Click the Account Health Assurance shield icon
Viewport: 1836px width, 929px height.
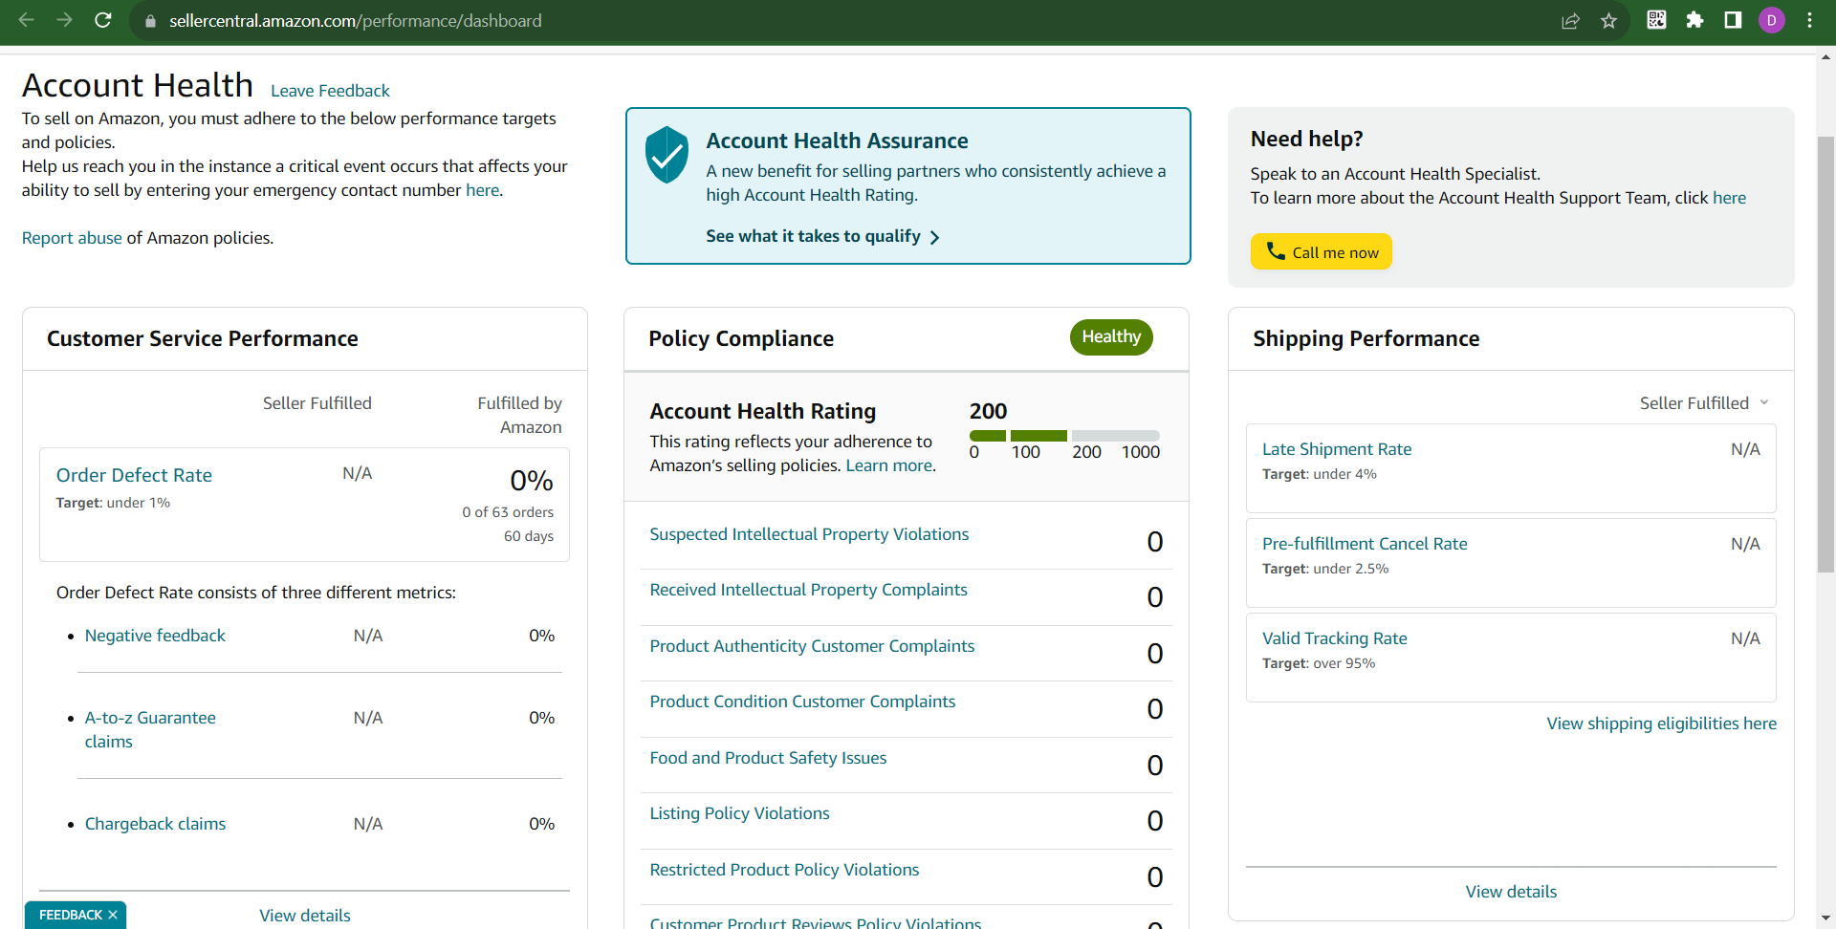coord(667,154)
